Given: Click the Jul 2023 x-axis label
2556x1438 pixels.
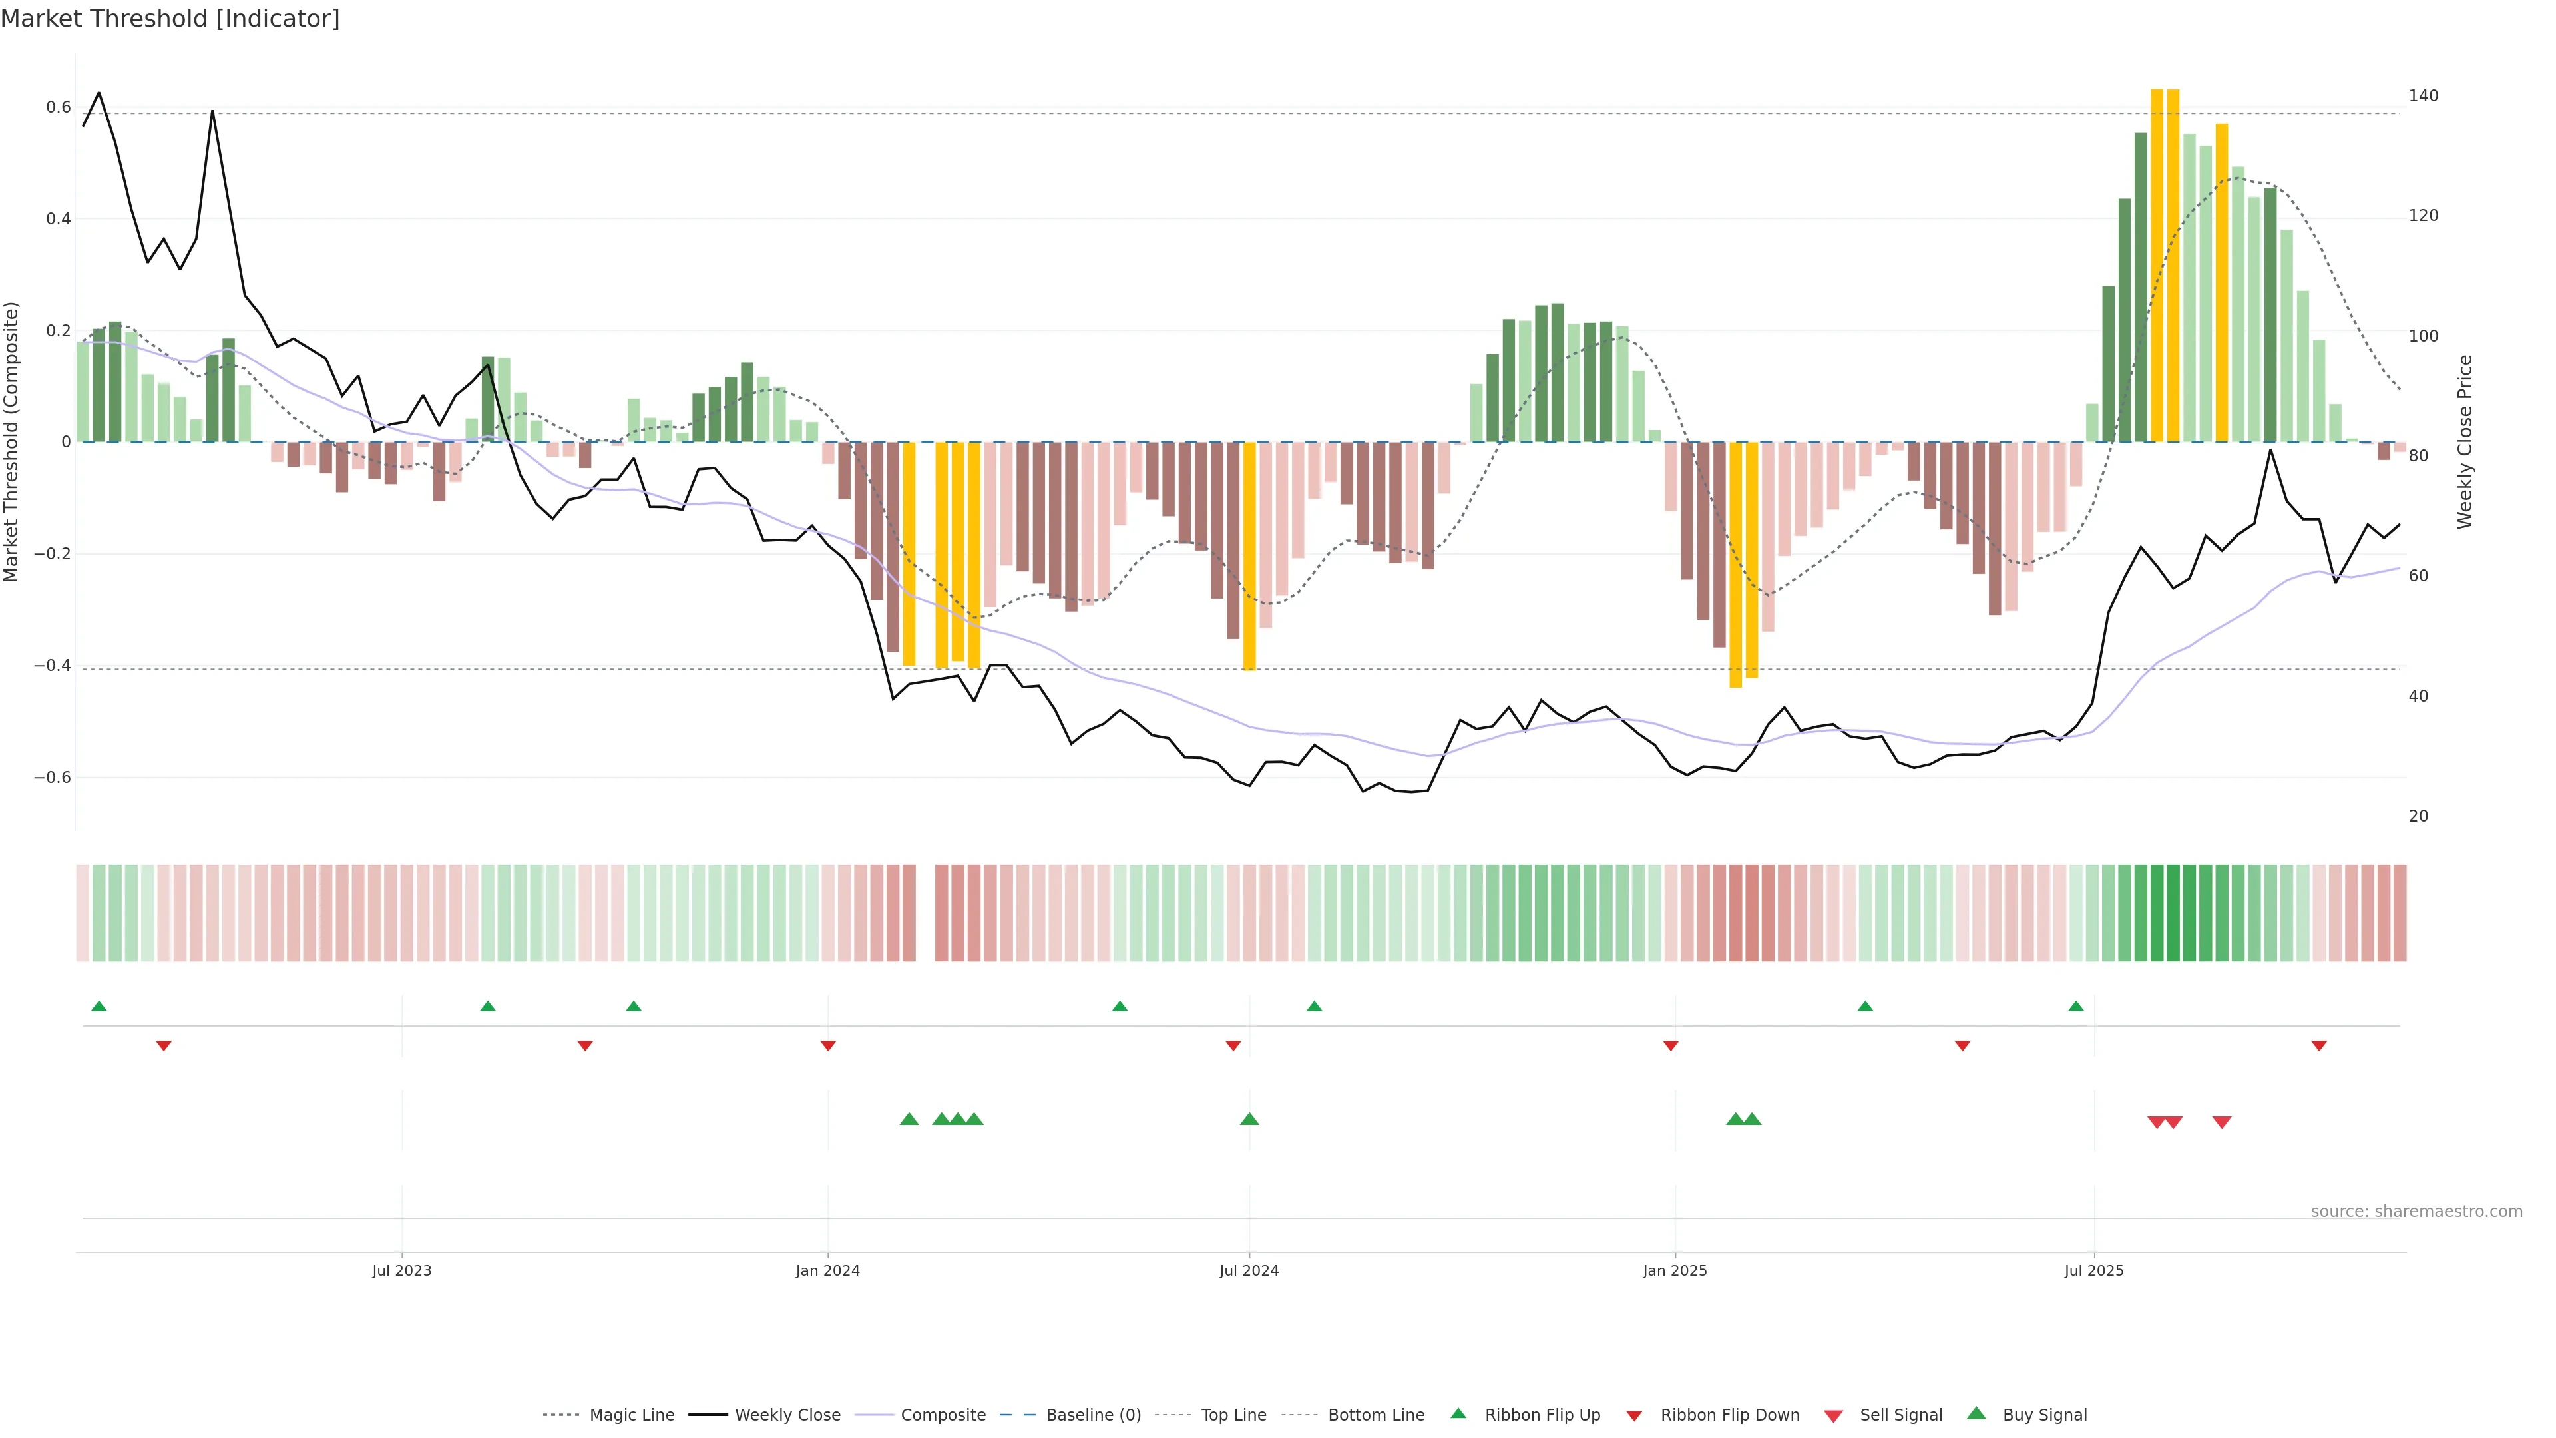Looking at the screenshot, I should pos(402,1270).
